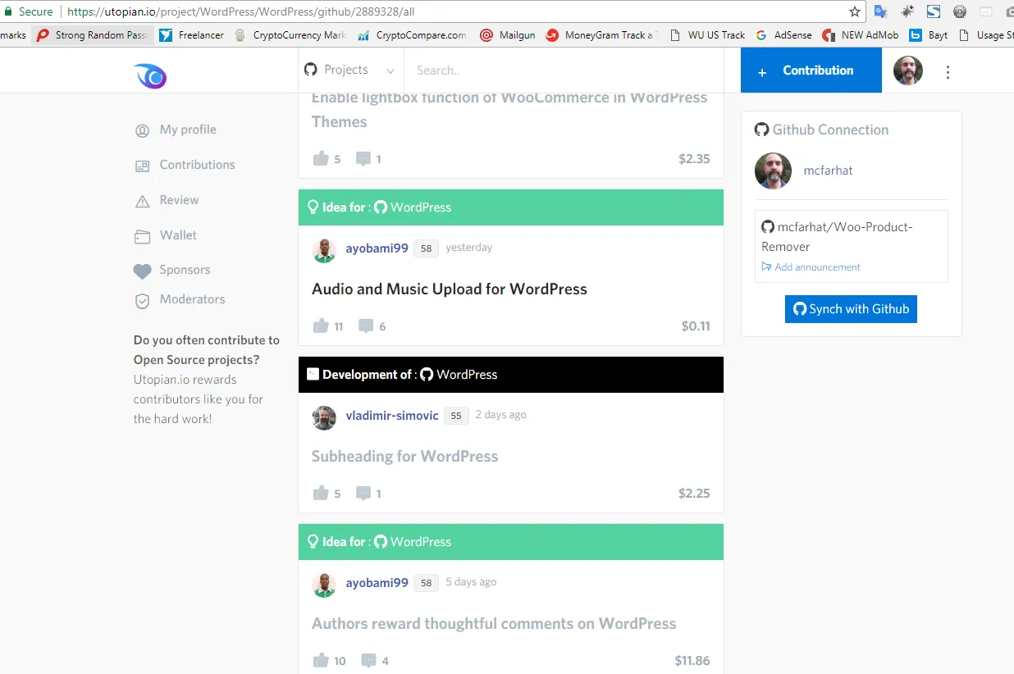Like the Authors reward thoughtful comments post
The height and width of the screenshot is (674, 1014).
coord(321,660)
